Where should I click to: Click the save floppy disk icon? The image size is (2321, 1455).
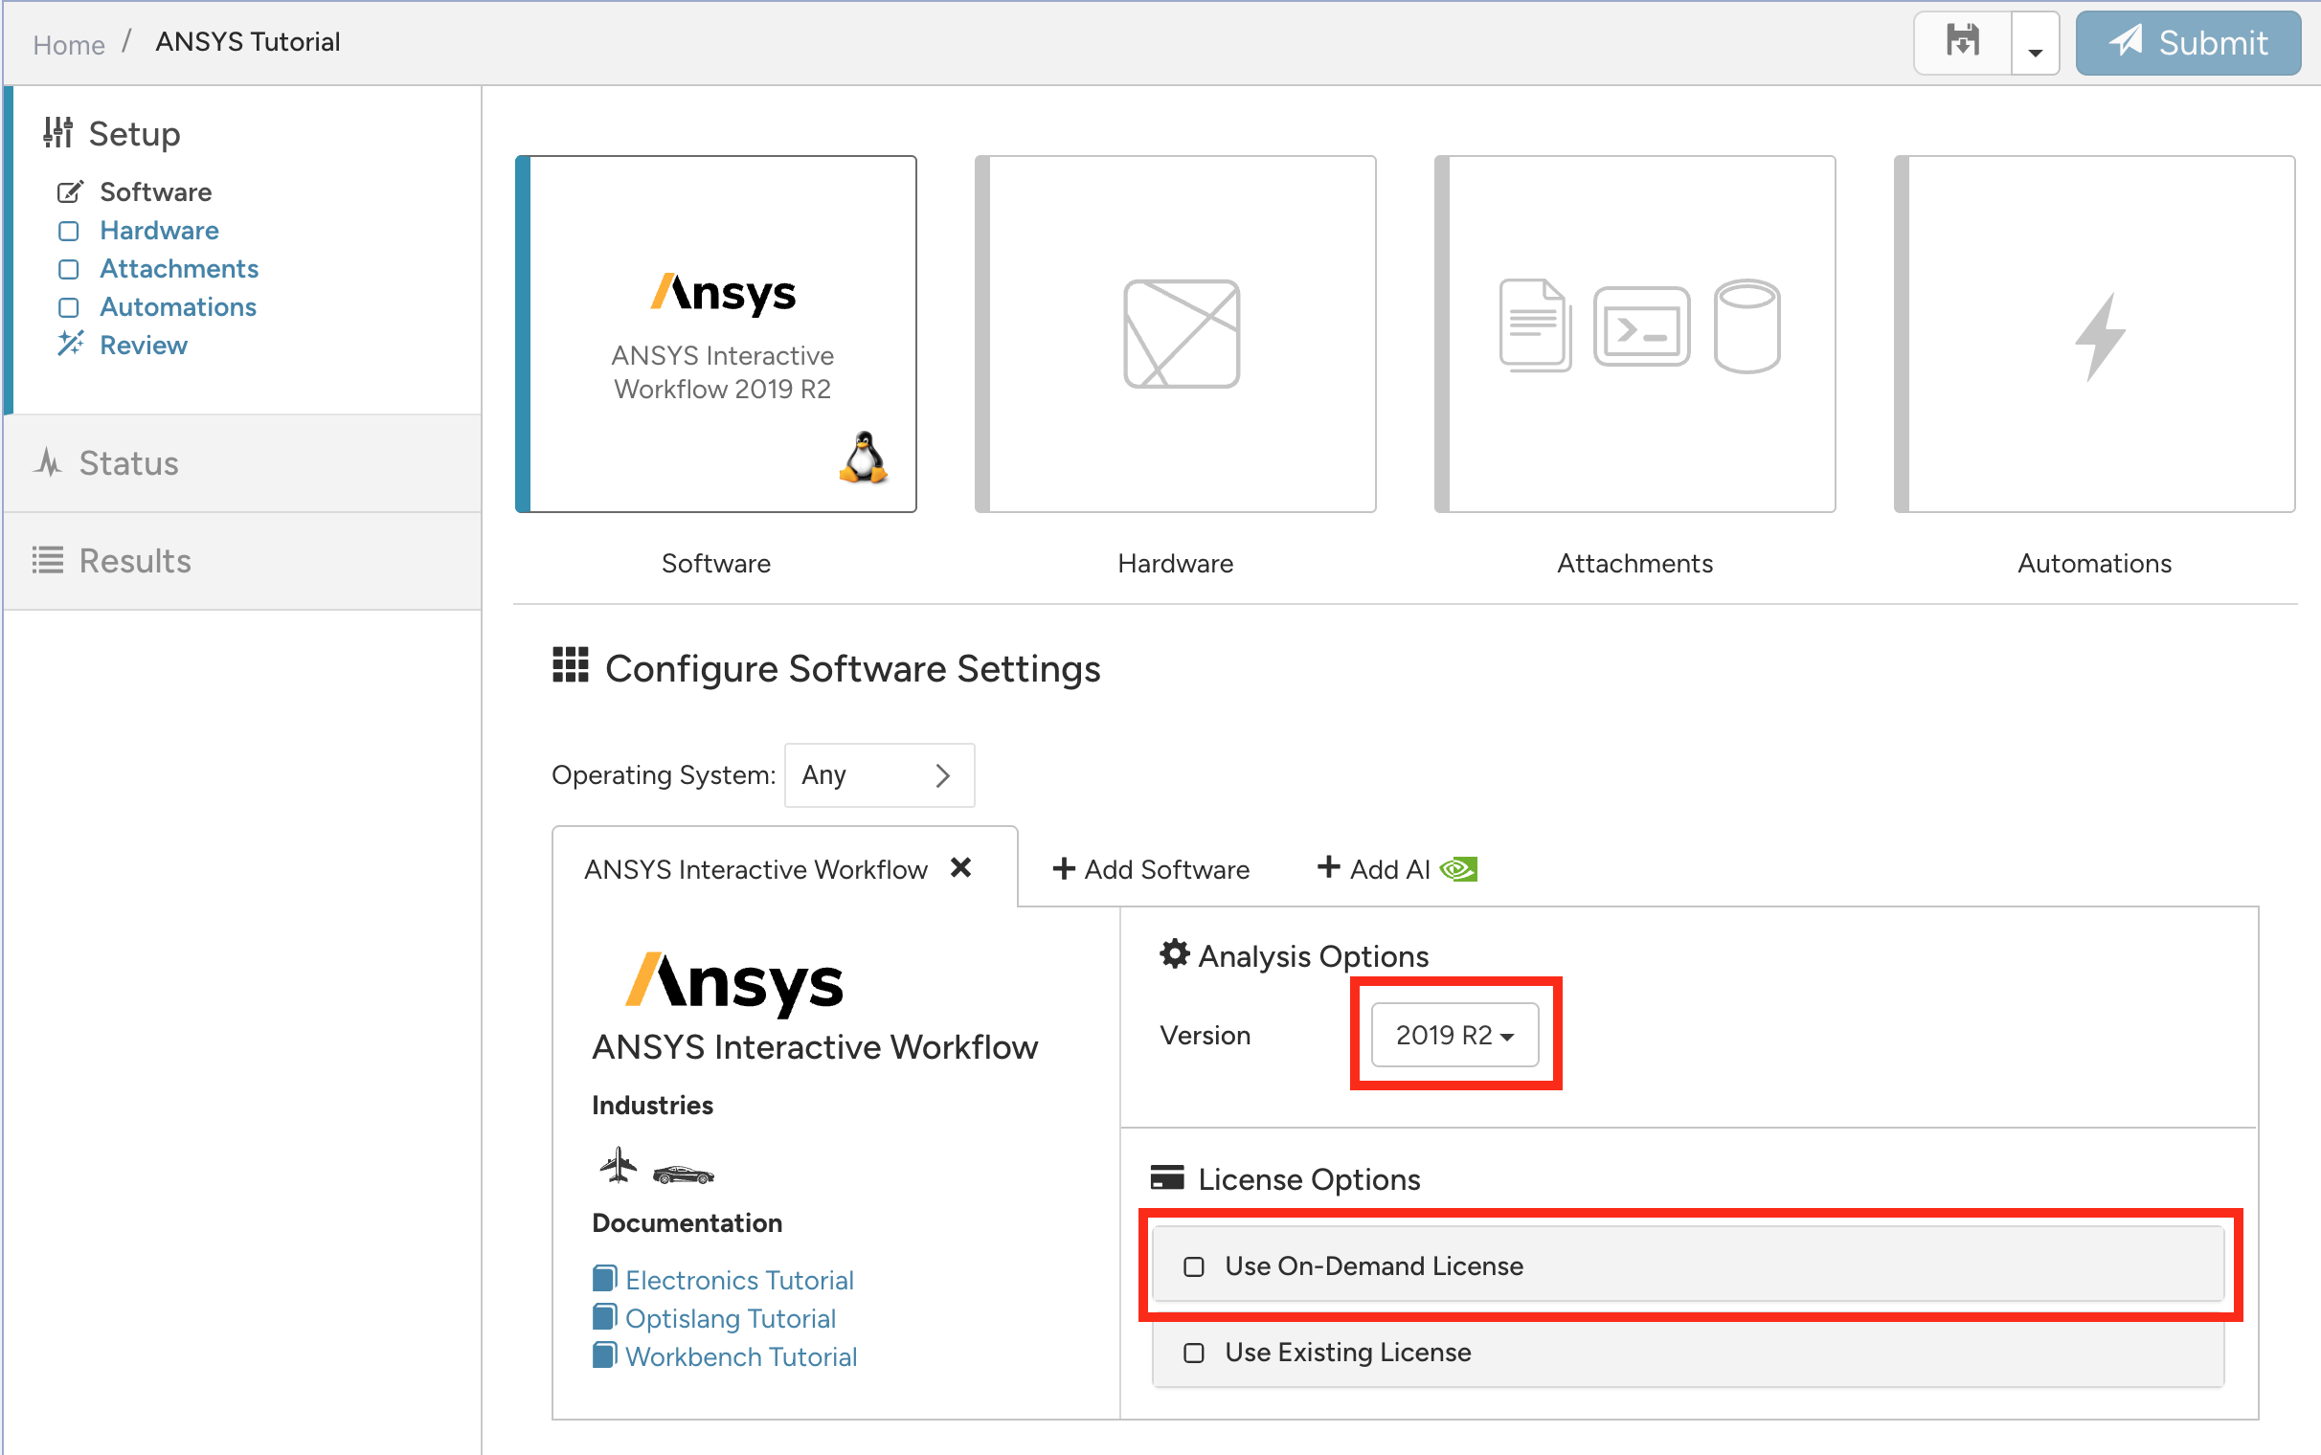coord(1962,42)
